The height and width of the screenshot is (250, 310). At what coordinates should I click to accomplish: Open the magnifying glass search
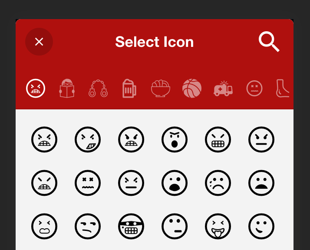tap(269, 42)
